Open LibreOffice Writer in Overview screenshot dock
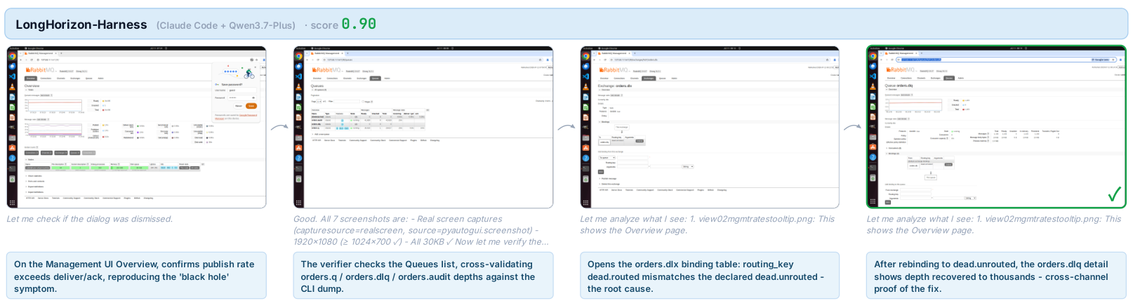Screen dimensions: 1133x308 12,97
